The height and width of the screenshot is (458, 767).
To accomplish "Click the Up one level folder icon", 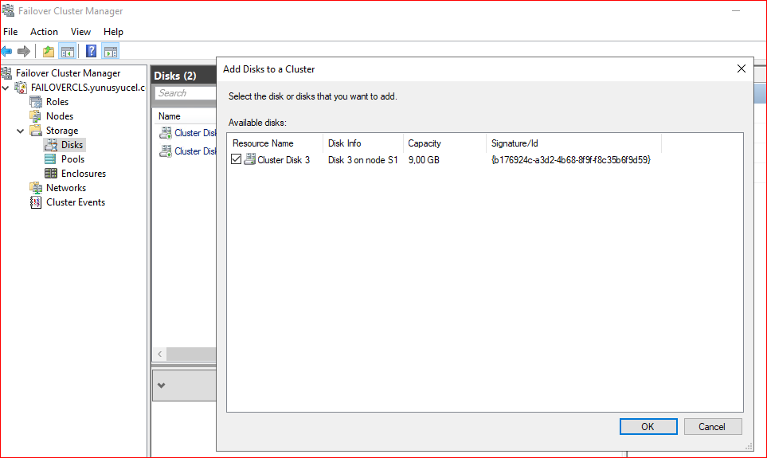I will pyautogui.click(x=49, y=51).
